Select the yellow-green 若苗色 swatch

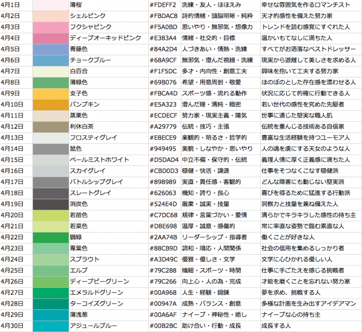[x=50, y=215]
